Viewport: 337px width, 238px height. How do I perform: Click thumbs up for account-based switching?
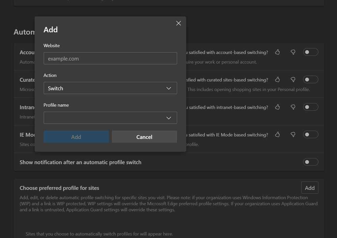click(x=277, y=52)
